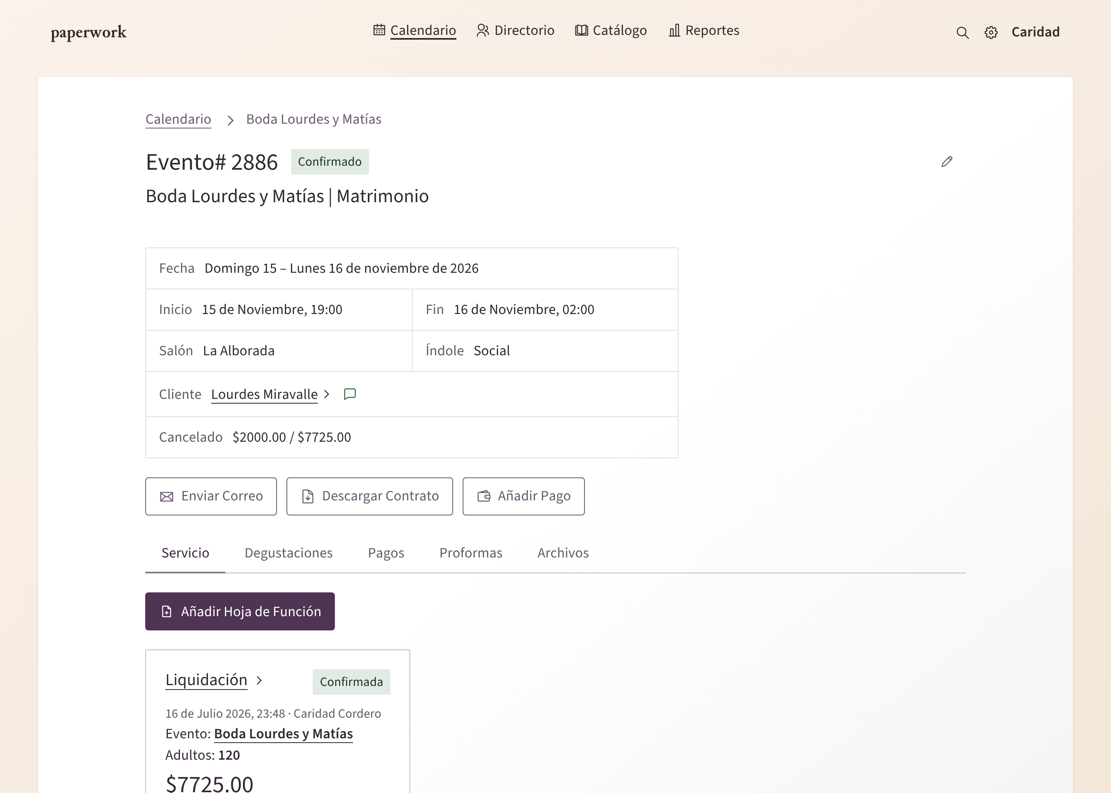
Task: Select the Servicio tab
Action: tap(185, 553)
